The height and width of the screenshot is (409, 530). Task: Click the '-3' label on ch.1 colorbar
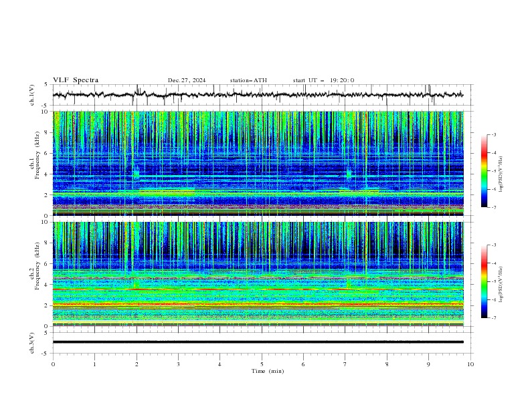(x=493, y=134)
